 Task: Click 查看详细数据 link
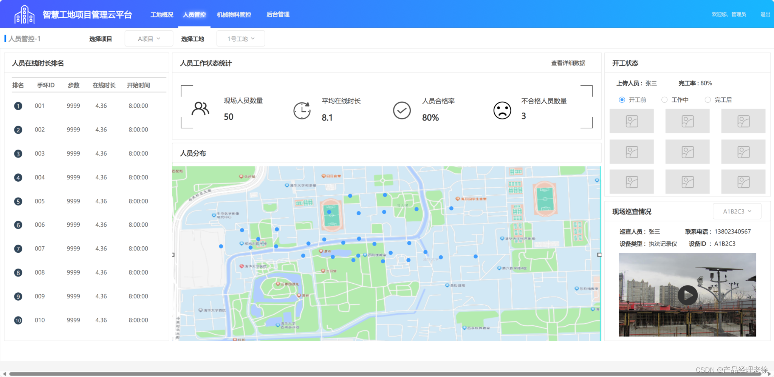point(568,63)
